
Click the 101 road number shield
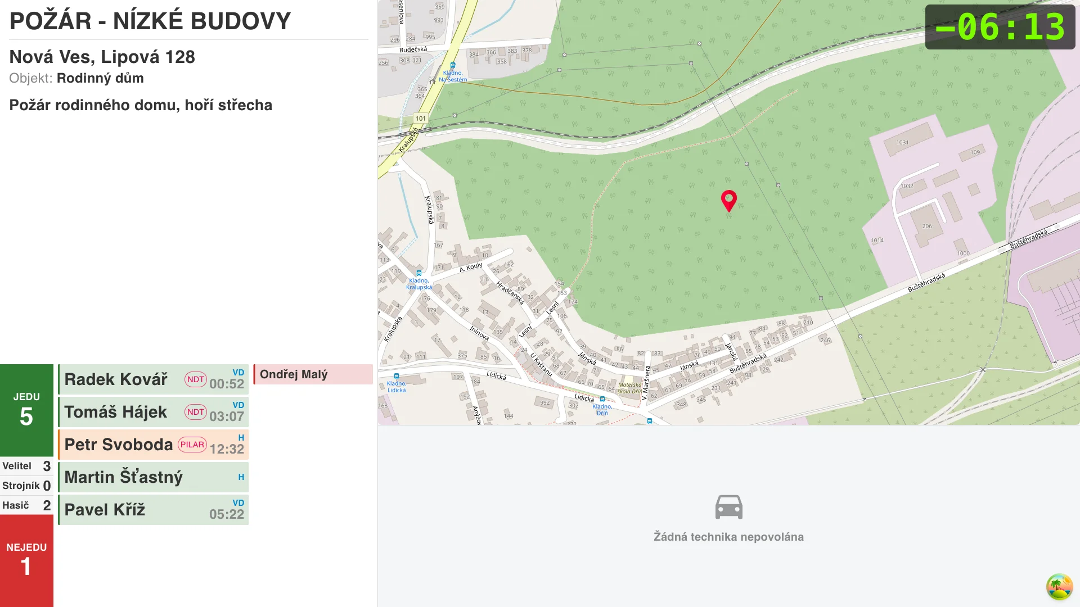(421, 119)
